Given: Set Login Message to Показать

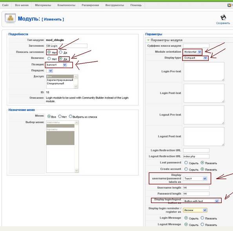Looking at the screenshot, I should click(202, 218).
